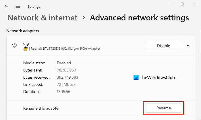Maximize the Settings window
201x120 pixels.
coord(182,4)
